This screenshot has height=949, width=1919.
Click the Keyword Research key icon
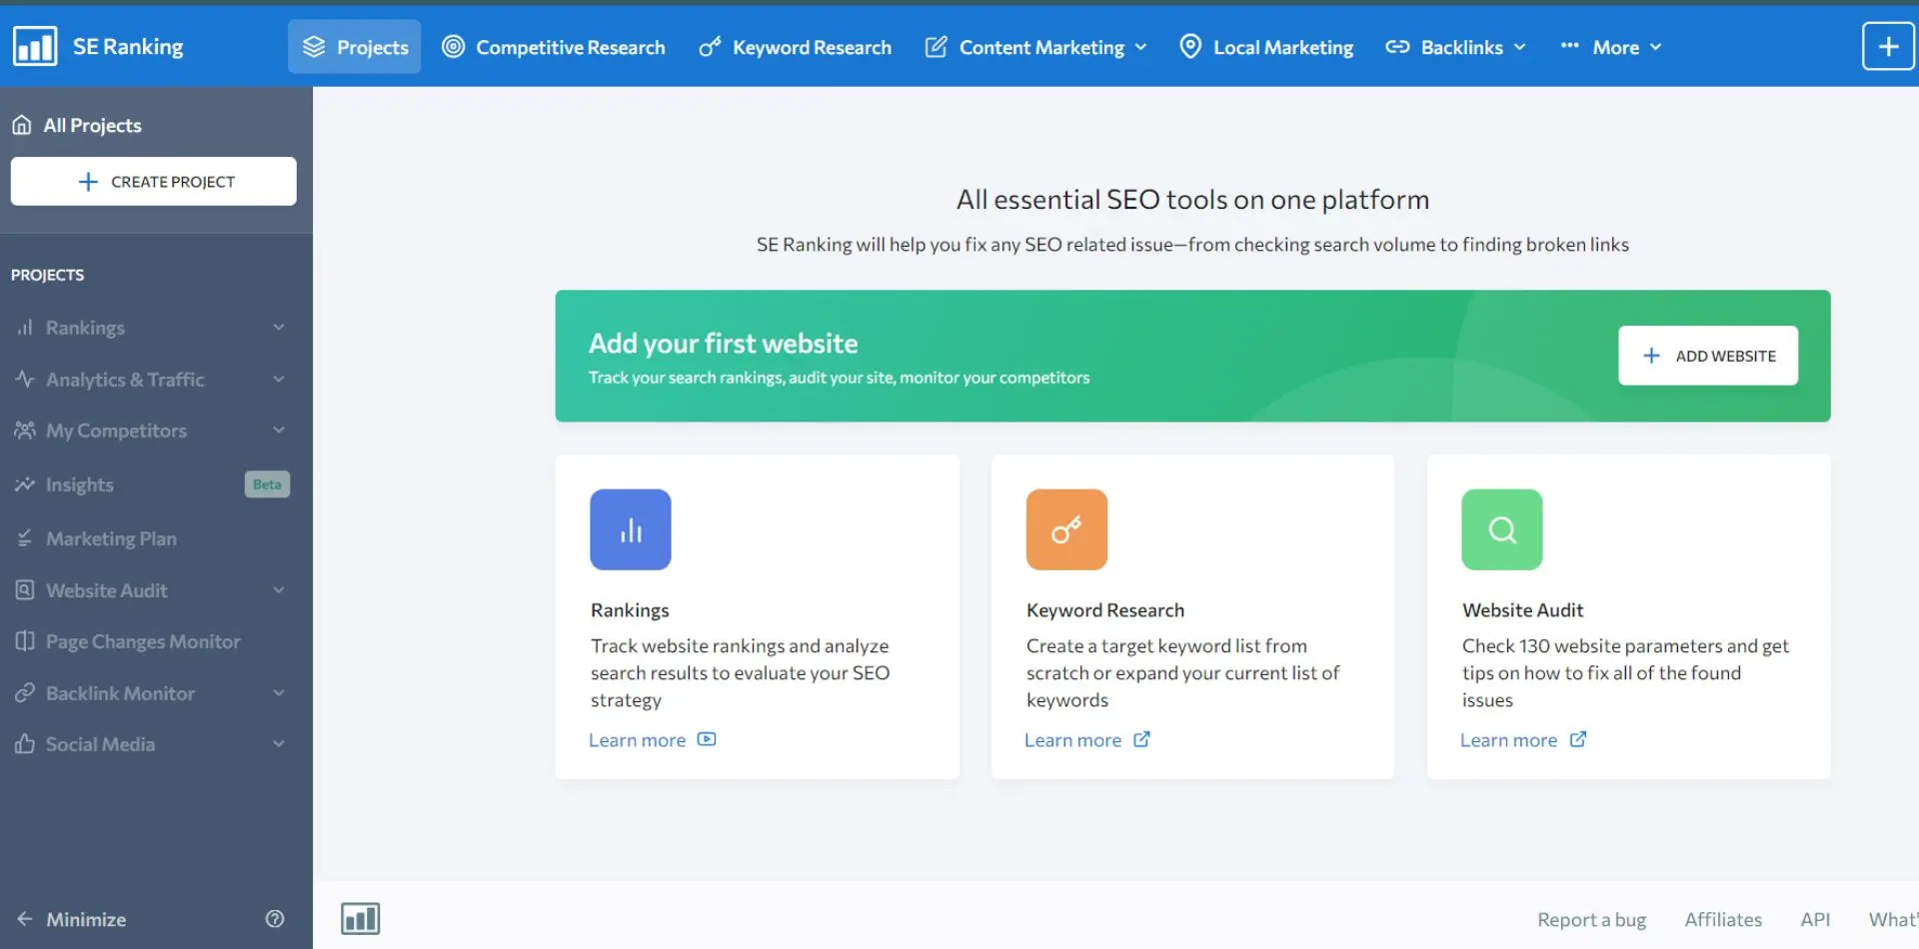(710, 47)
